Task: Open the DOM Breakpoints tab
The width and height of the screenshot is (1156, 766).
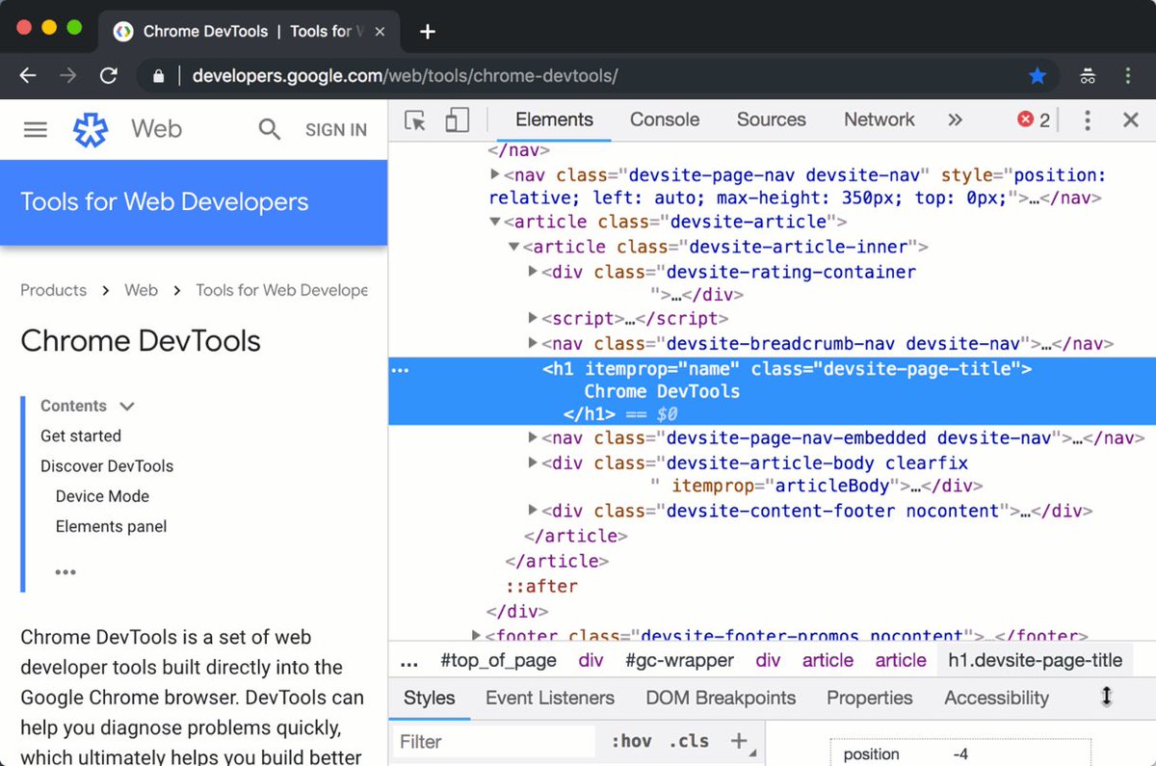Action: 721,697
